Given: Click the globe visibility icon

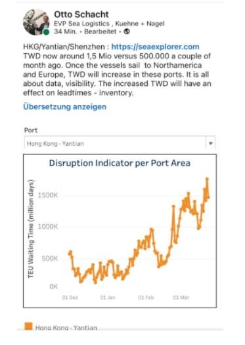Looking at the screenshot, I should pos(127,32).
